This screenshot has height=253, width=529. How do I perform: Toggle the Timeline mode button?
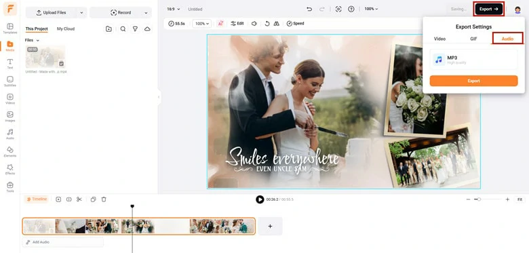[37, 199]
